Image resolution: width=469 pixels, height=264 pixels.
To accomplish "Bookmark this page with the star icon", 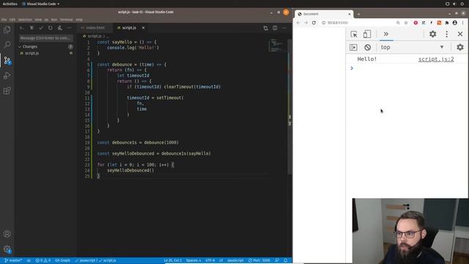I will (x=406, y=23).
